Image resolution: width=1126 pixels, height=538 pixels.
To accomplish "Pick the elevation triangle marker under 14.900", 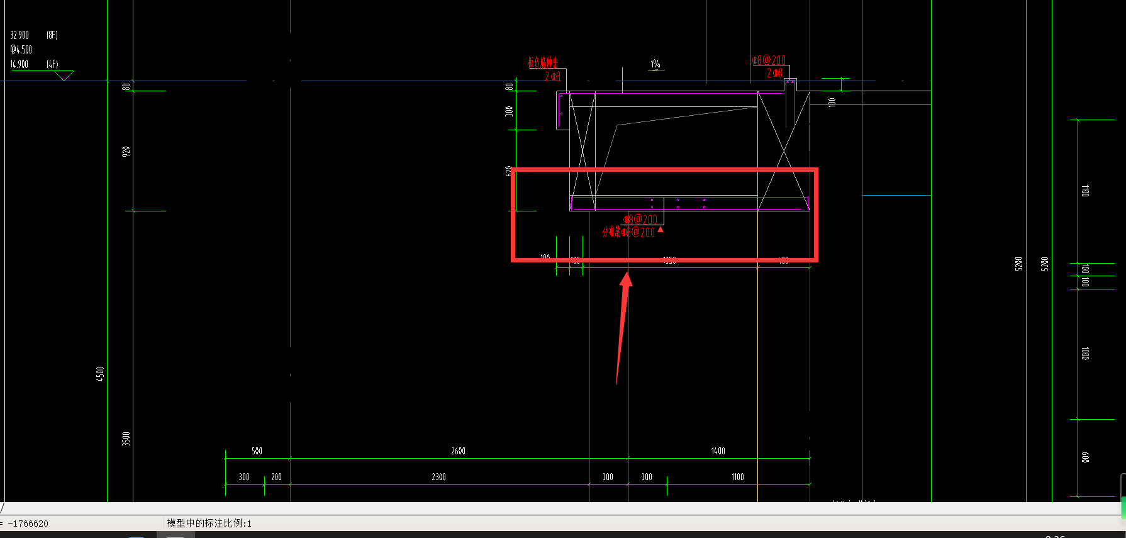I will (63, 76).
